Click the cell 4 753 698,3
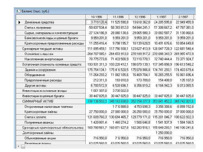The height and width of the screenshot is (152, 203). pyautogui.click(x=140, y=107)
